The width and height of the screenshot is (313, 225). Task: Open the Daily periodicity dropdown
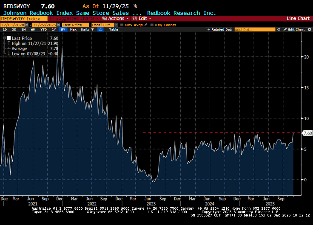pos(87,30)
